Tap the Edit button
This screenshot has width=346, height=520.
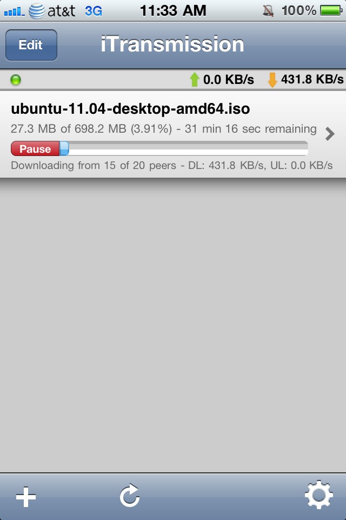(x=31, y=45)
